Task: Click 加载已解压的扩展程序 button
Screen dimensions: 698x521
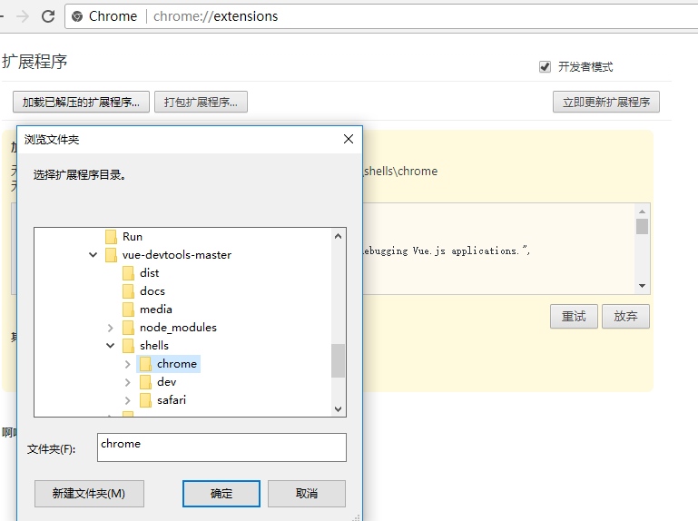Action: [81, 102]
